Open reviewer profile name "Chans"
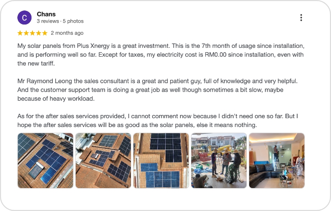Image resolution: width=331 pixels, height=211 pixels. (46, 14)
